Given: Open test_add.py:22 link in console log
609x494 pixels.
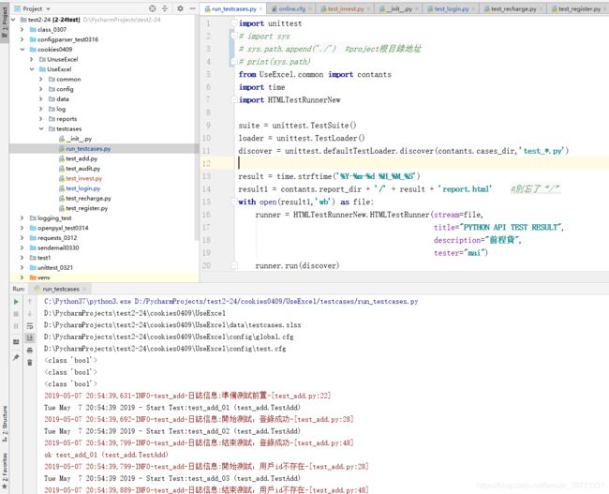Looking at the screenshot, I should [x=301, y=396].
